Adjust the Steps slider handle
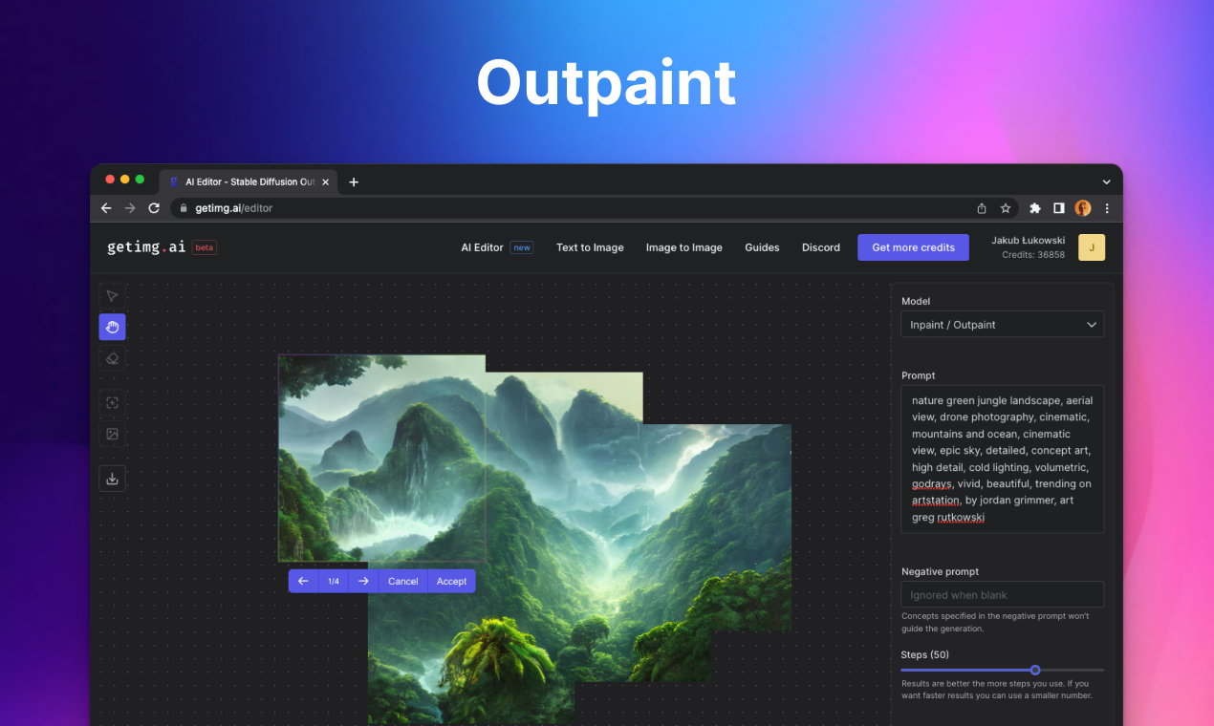 (x=1035, y=670)
